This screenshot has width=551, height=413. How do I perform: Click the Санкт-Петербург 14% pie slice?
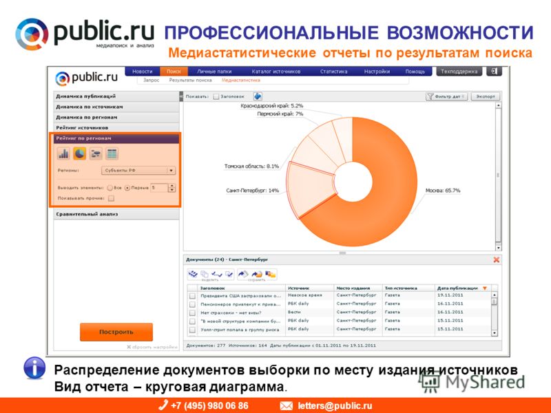[x=309, y=190]
